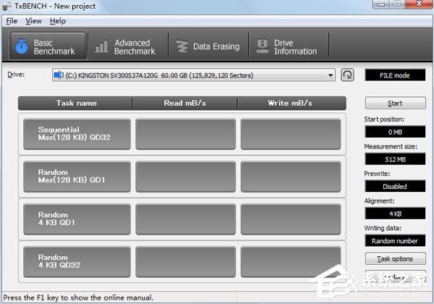Click the "Prewrite:" label
Image resolution: width=434 pixels, height=304 pixels.
[377, 174]
